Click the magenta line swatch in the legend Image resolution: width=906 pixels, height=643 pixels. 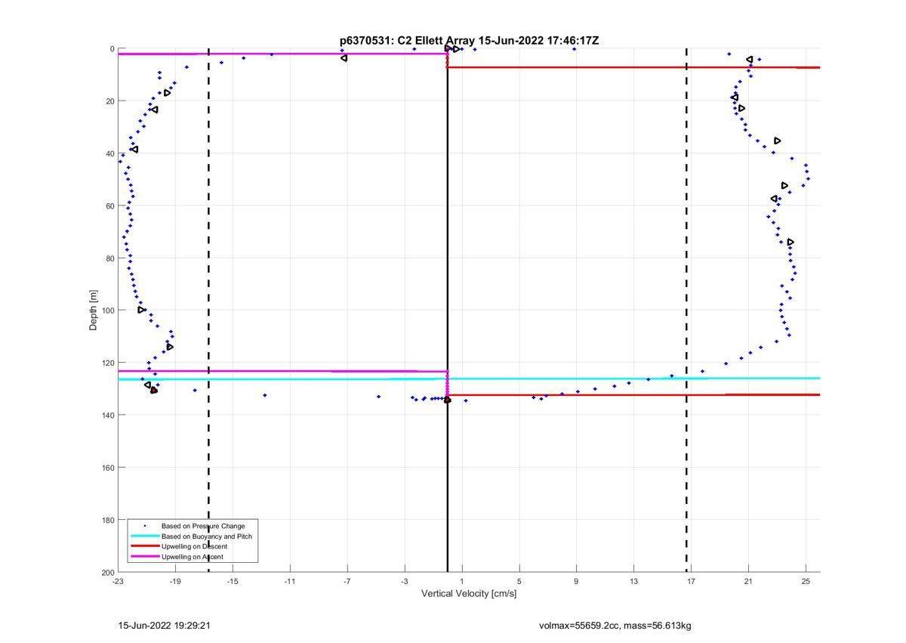[143, 557]
